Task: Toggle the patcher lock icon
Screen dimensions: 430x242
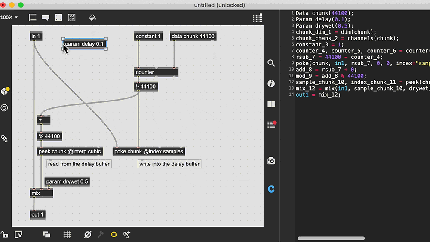Action: 4,234
